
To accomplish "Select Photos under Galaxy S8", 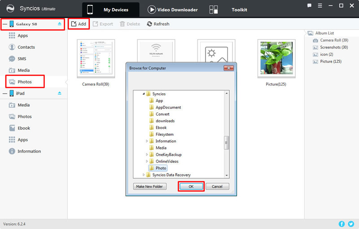I will click(x=25, y=82).
